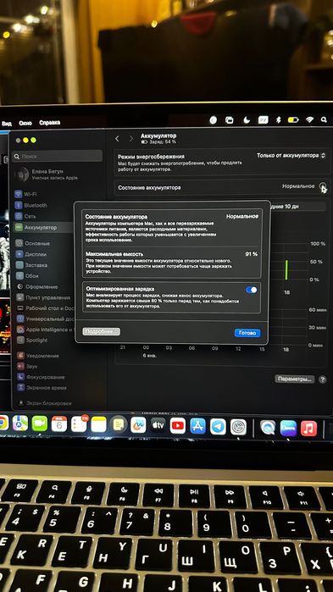The image size is (333, 592).
Task: Open Stickies from the Dock
Action: [x=119, y=425]
